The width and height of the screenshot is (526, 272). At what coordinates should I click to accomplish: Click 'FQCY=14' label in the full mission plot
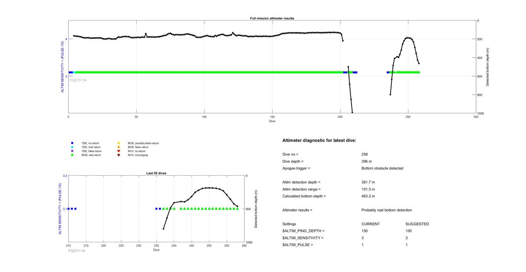point(78,80)
